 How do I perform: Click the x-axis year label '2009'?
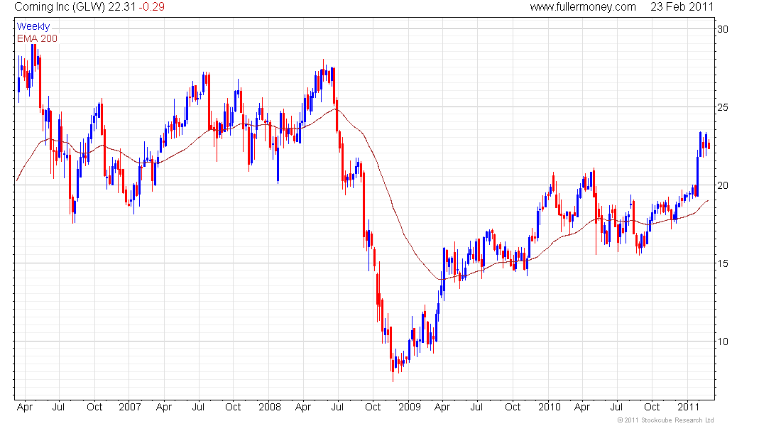click(x=410, y=407)
